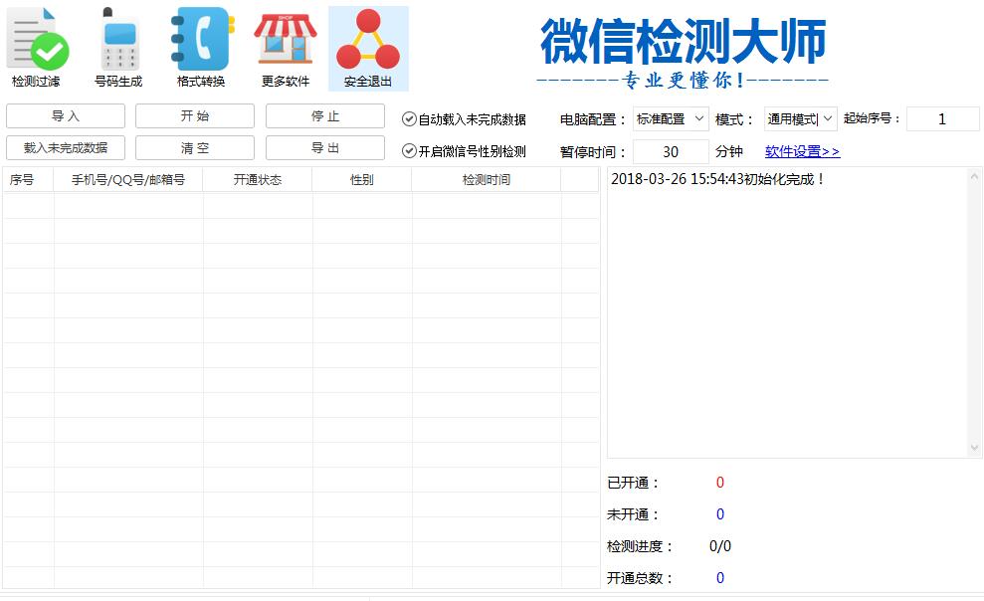
Task: Open the 号码生成 number generator
Action: (x=118, y=49)
